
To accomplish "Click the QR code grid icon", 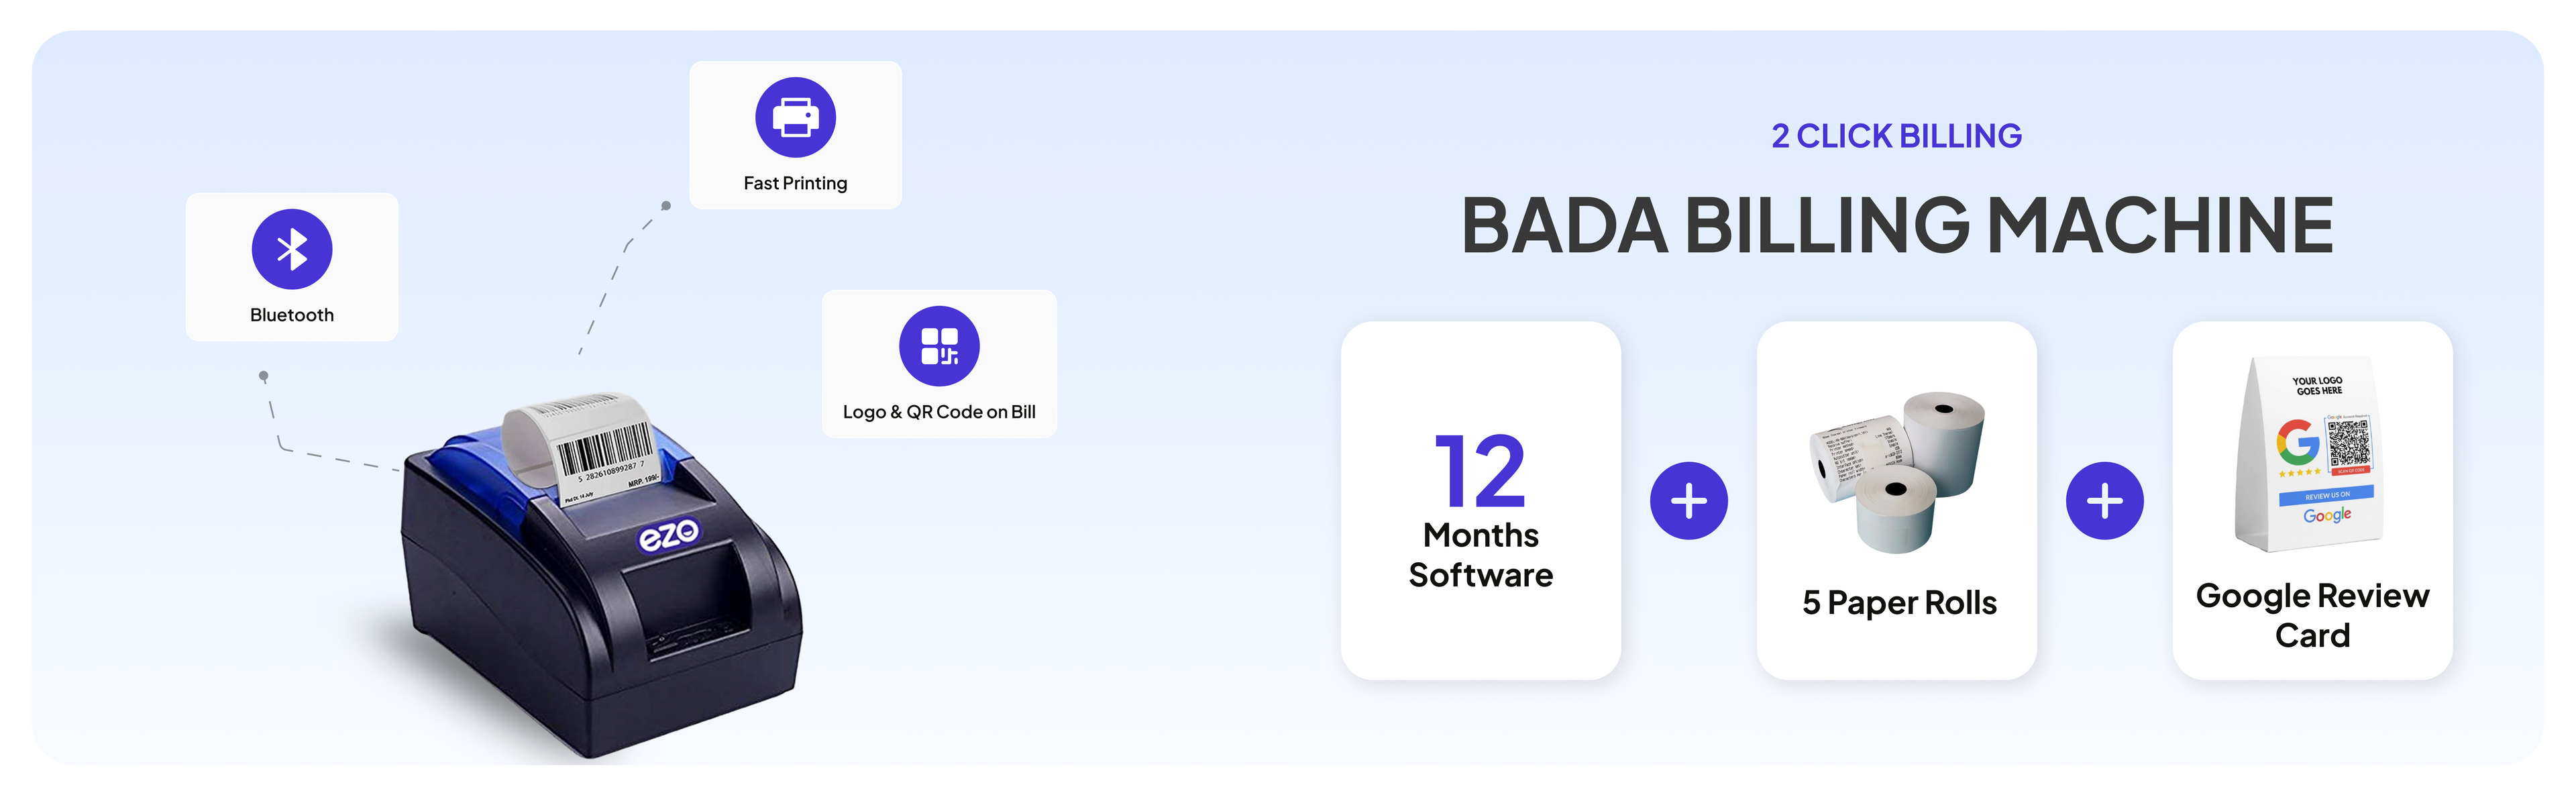I will pos(939,346).
